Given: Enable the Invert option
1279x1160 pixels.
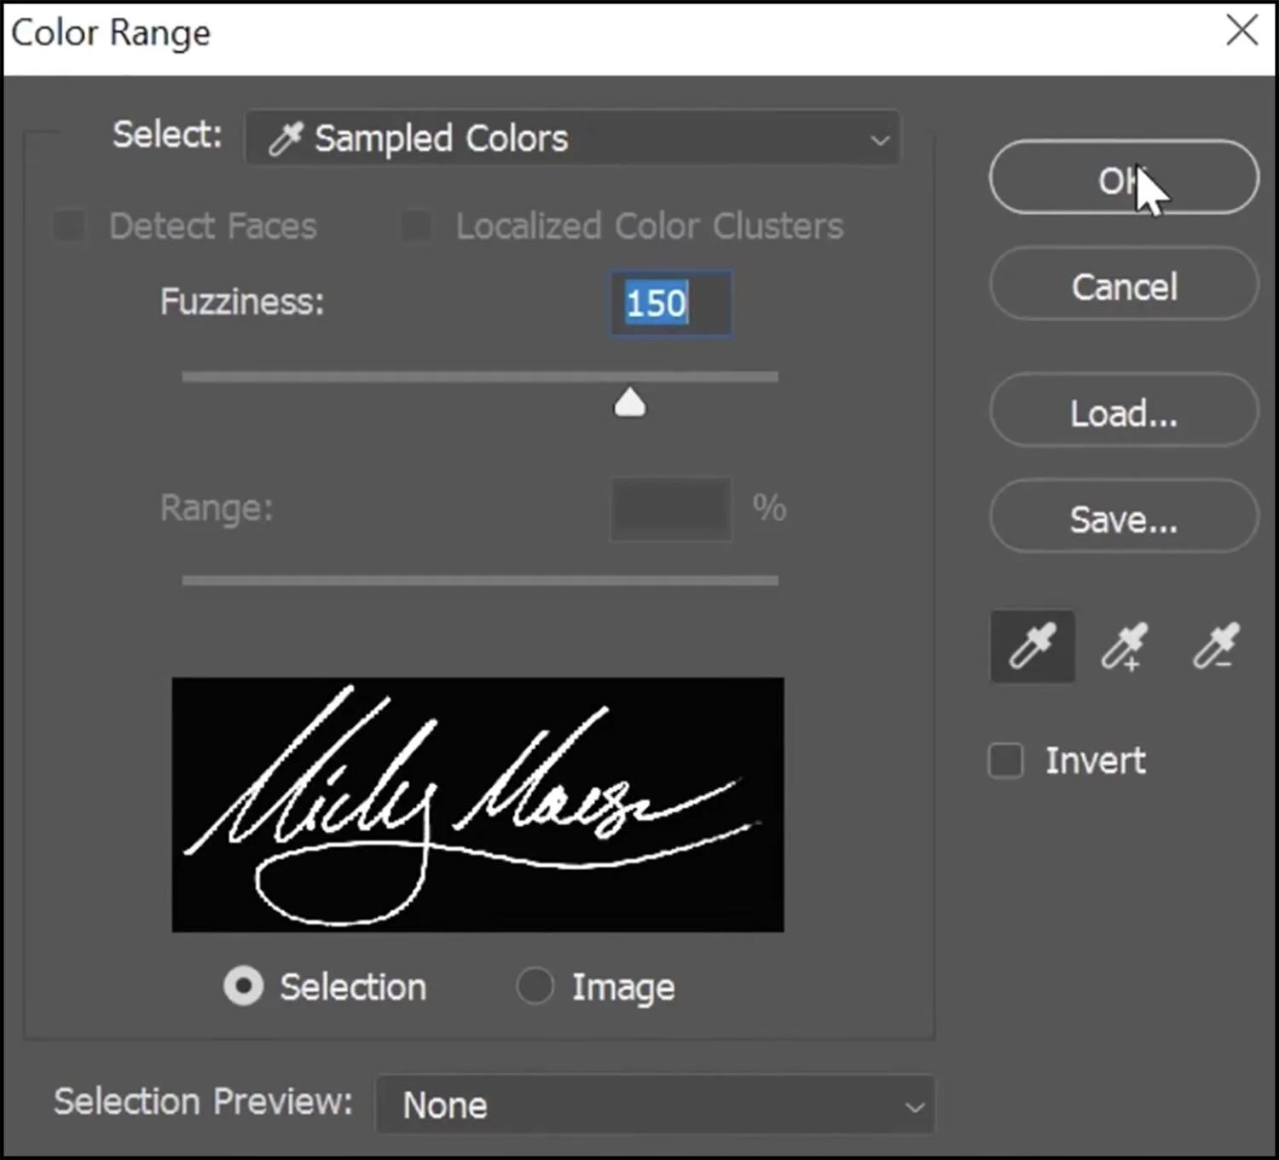Looking at the screenshot, I should click(1005, 760).
